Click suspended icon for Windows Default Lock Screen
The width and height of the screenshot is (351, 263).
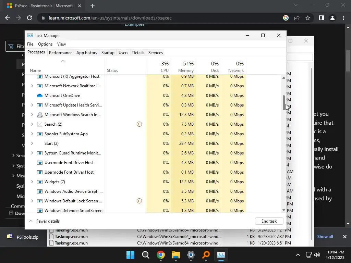coord(139,201)
